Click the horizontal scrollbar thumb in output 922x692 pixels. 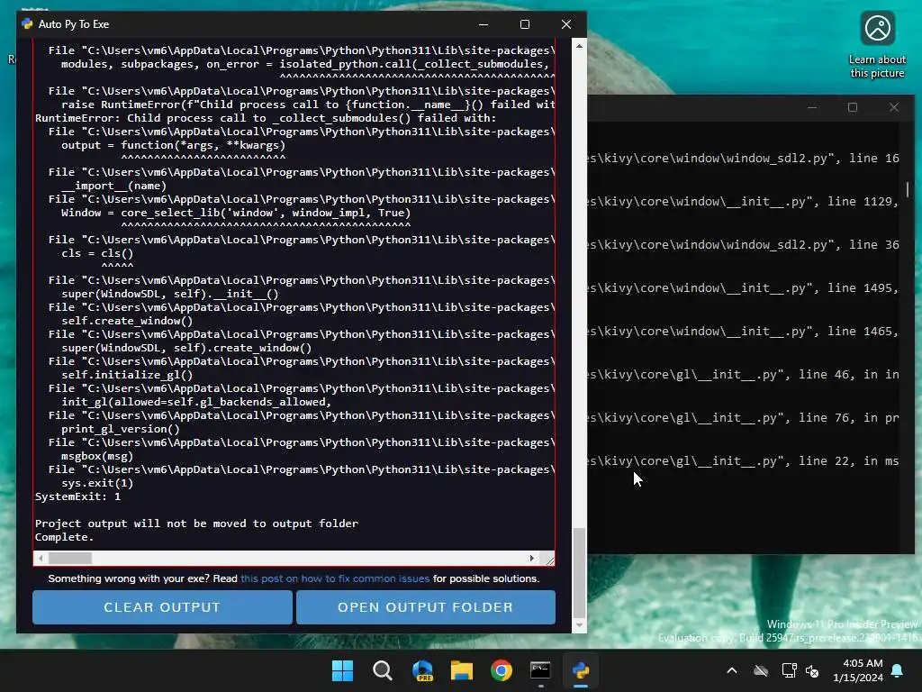pos(70,558)
